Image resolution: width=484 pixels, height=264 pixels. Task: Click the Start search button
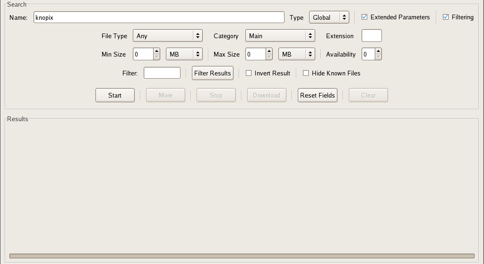click(x=115, y=95)
